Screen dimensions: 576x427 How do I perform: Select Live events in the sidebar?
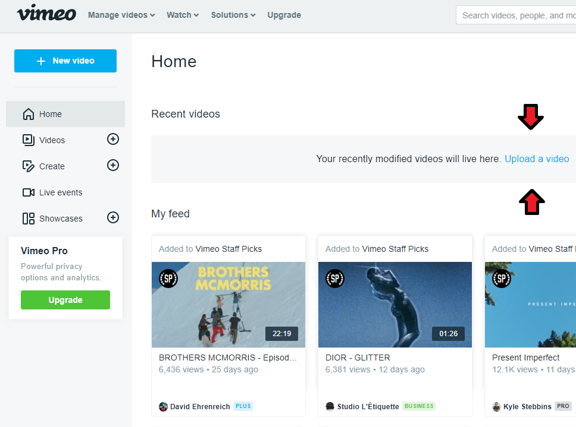pos(61,192)
